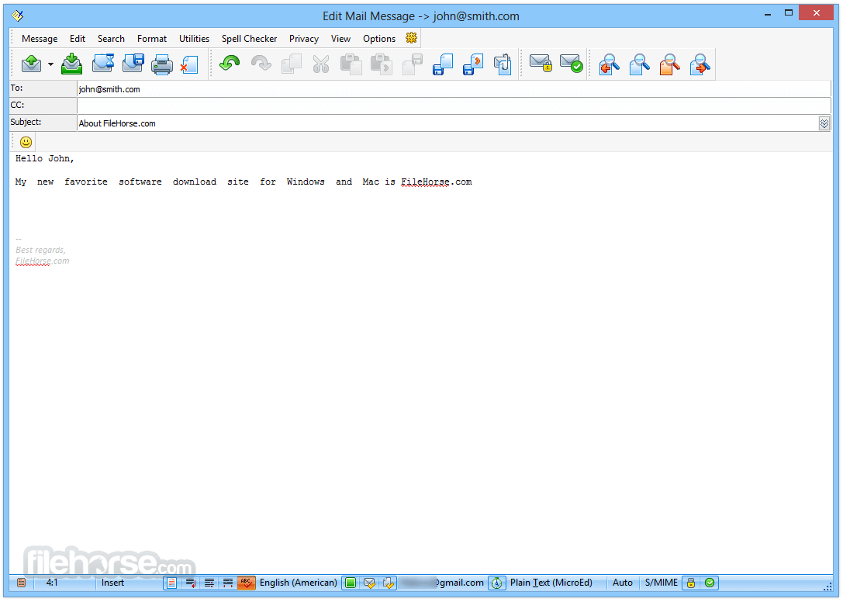Select English (American) language in status bar
Viewport: 843px width, 602px height.
pos(299,583)
